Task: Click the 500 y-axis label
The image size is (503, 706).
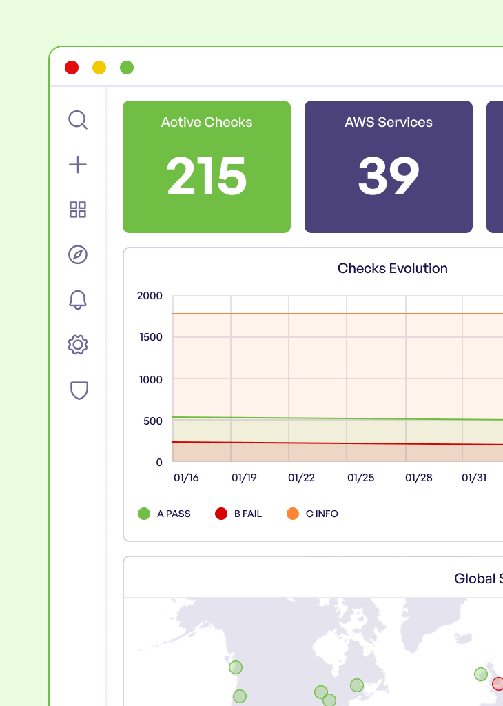Action: [153, 421]
